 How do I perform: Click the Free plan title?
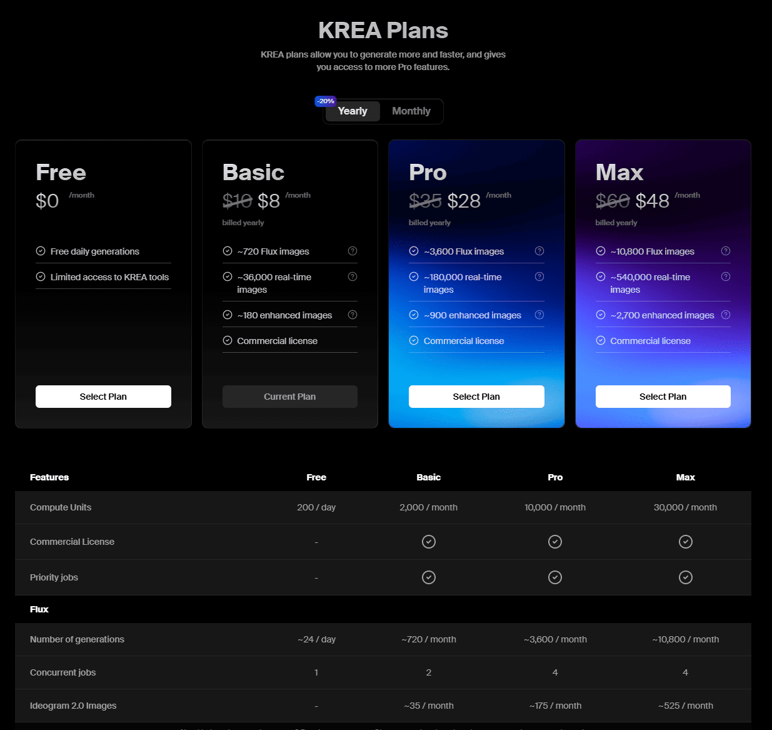pyautogui.click(x=61, y=172)
